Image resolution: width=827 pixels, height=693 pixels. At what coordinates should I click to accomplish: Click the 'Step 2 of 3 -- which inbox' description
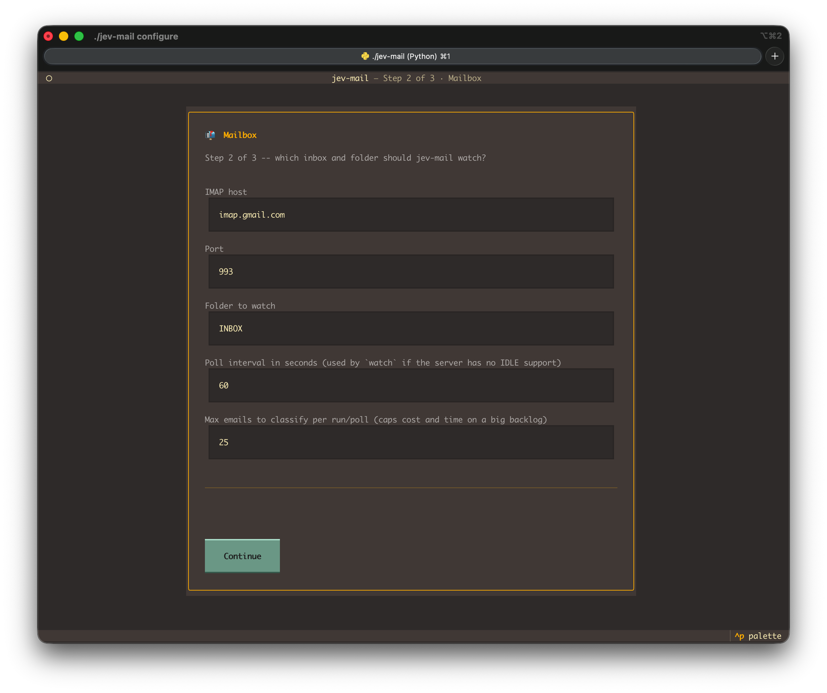coord(346,158)
